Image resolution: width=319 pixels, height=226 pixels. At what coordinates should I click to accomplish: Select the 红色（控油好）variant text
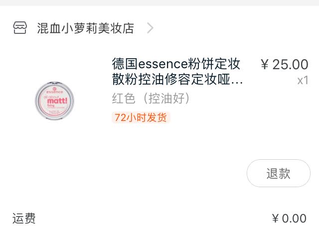point(151,99)
